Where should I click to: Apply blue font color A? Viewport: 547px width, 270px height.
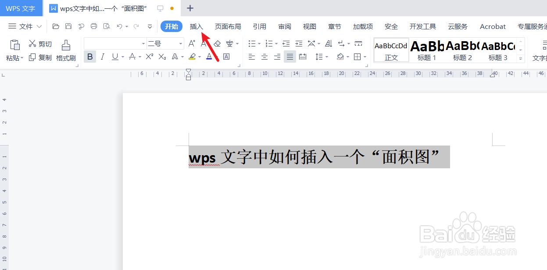pos(209,57)
